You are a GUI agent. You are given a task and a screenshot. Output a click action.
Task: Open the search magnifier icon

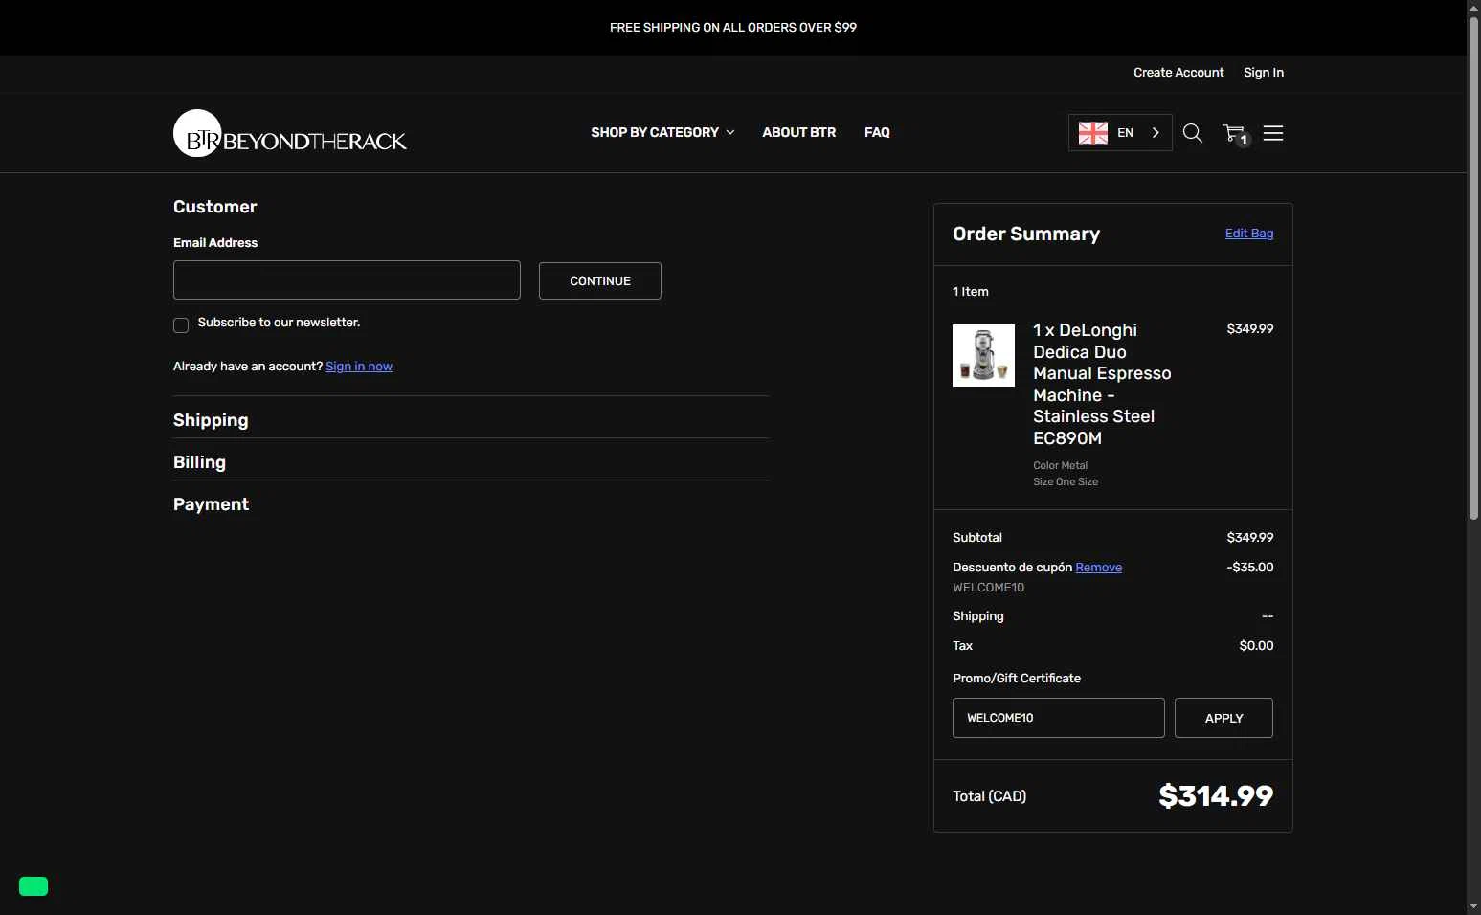click(1192, 133)
